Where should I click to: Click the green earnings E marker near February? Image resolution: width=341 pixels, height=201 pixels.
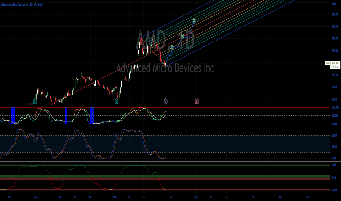click(35, 101)
